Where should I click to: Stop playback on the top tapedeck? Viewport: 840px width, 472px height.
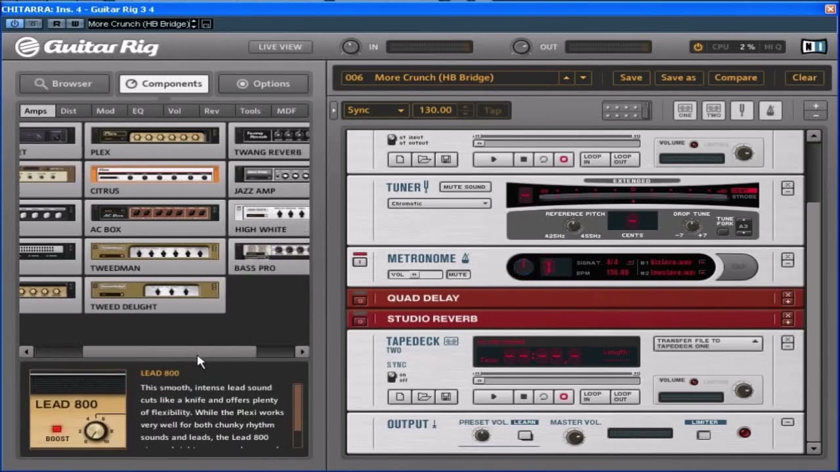(x=524, y=159)
